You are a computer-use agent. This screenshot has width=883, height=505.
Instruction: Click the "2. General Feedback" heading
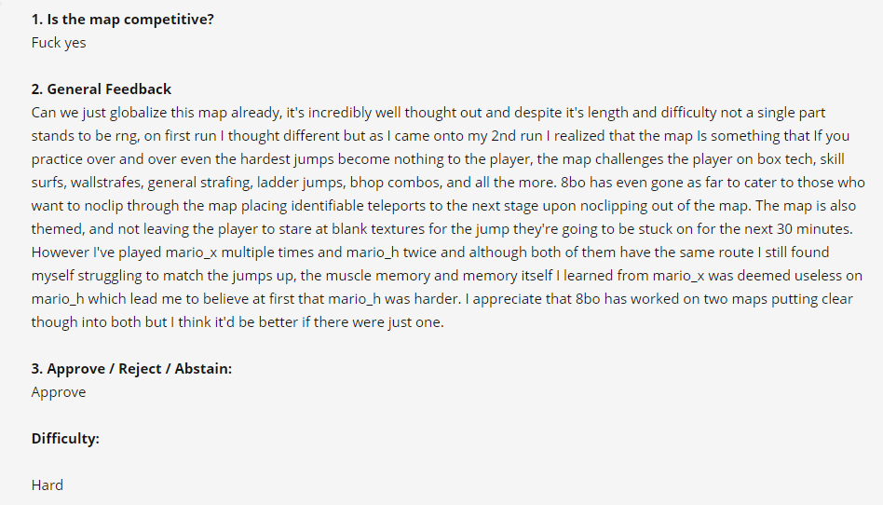coord(102,89)
